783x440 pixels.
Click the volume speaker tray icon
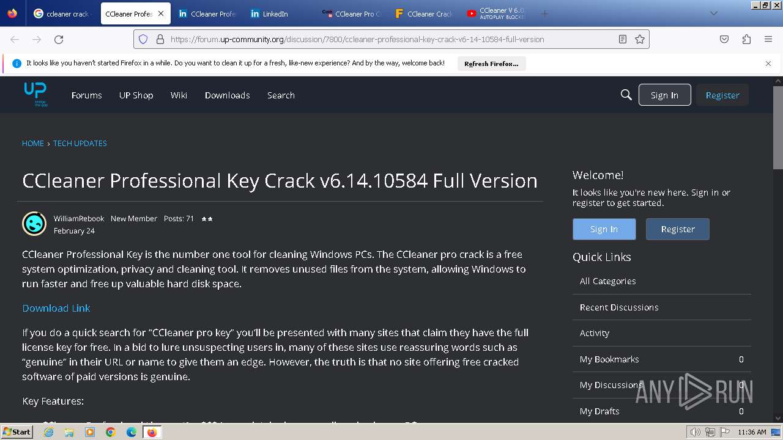696,432
